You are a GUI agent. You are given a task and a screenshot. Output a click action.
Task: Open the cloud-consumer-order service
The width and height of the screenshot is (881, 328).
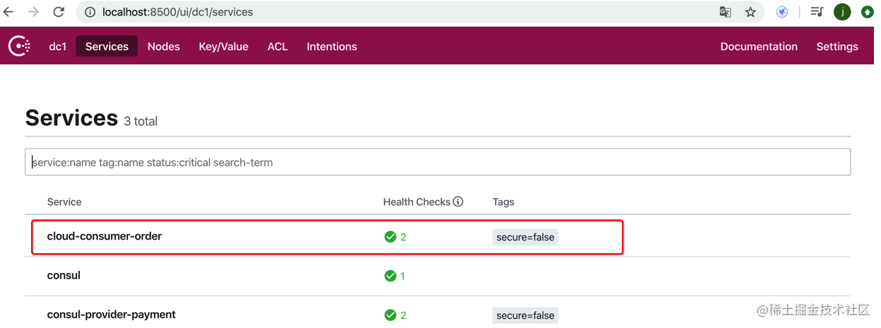click(105, 236)
